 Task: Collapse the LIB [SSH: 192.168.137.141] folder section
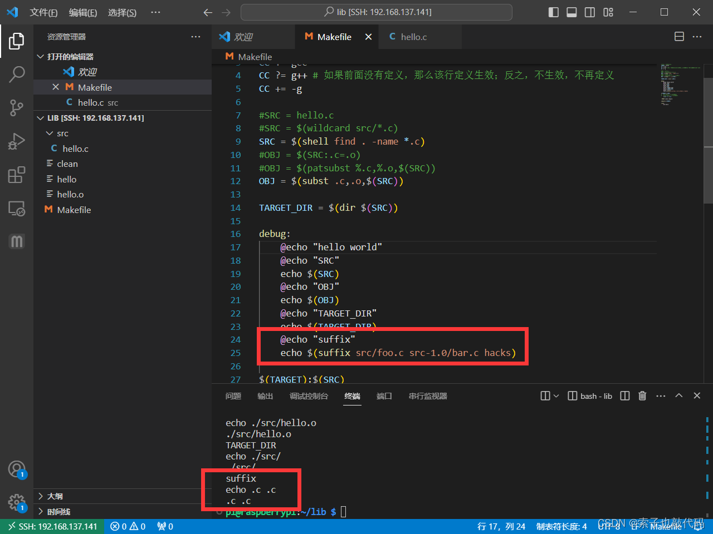pyautogui.click(x=123, y=118)
